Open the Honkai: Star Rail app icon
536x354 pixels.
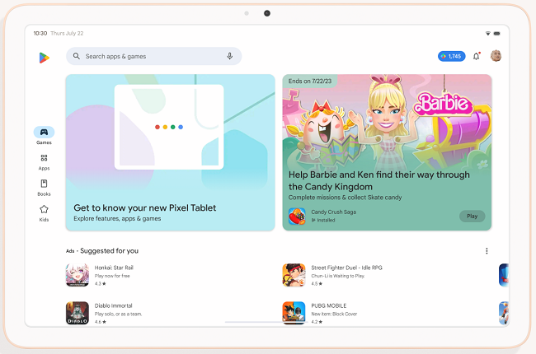click(78, 275)
